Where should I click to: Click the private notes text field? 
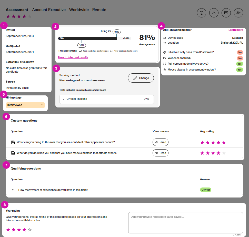coord(185,222)
